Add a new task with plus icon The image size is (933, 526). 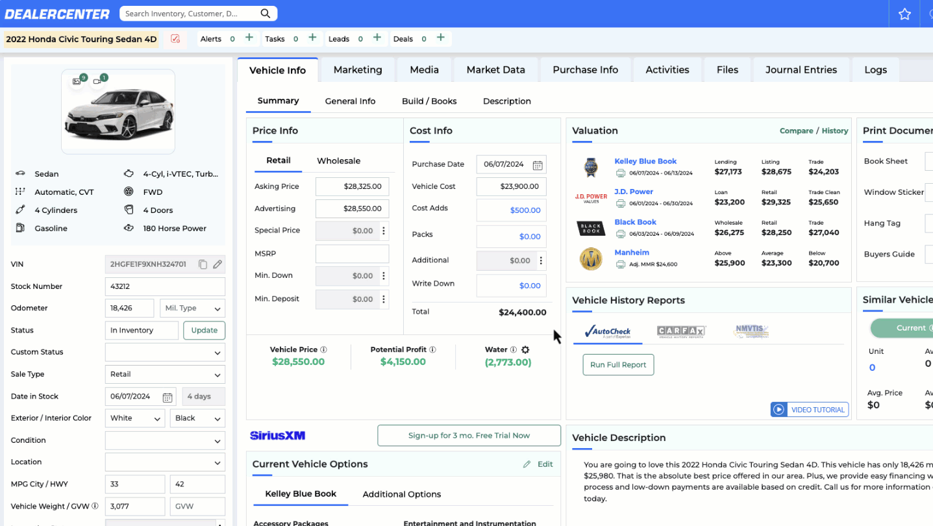coord(312,38)
